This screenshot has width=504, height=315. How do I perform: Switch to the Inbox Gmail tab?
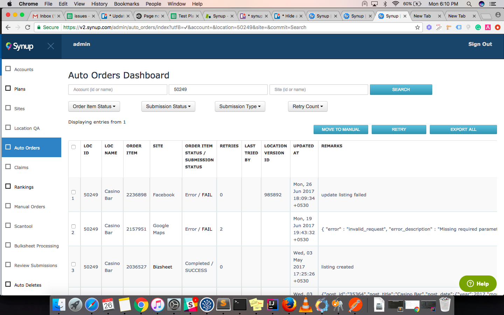(46, 16)
